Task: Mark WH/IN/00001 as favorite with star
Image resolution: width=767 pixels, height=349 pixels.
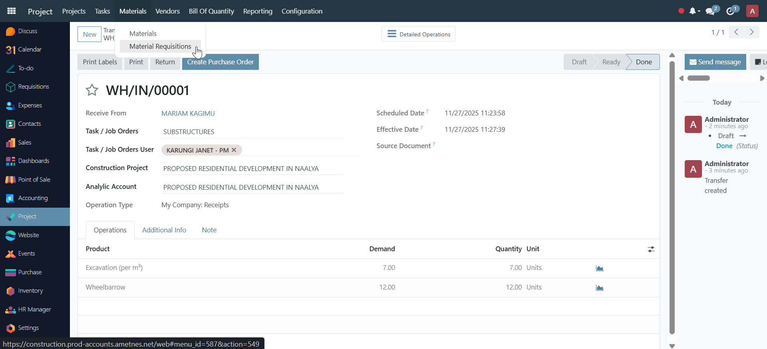Action: [x=92, y=90]
